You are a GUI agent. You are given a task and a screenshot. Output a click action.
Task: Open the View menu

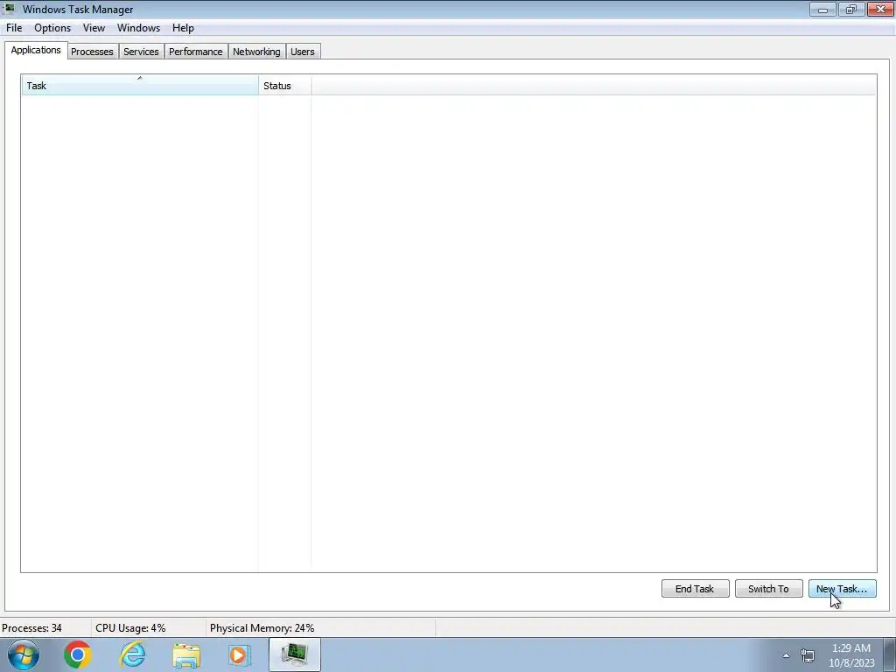click(94, 28)
